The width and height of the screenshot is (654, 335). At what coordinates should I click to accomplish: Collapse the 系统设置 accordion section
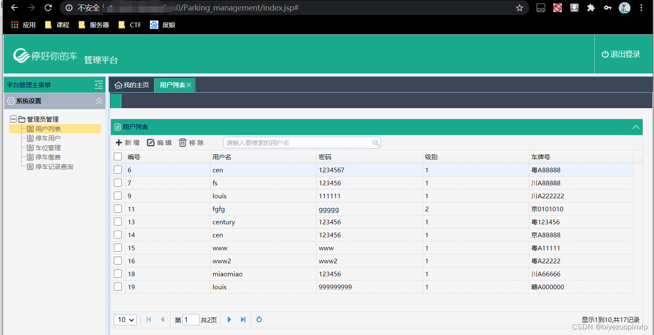click(99, 101)
